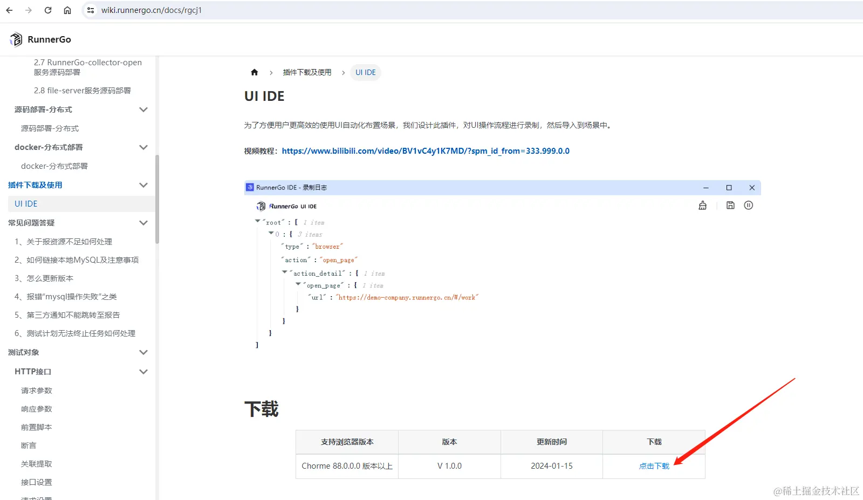
Task: Go to docs home via breadcrumb house icon
Action: (x=255, y=72)
